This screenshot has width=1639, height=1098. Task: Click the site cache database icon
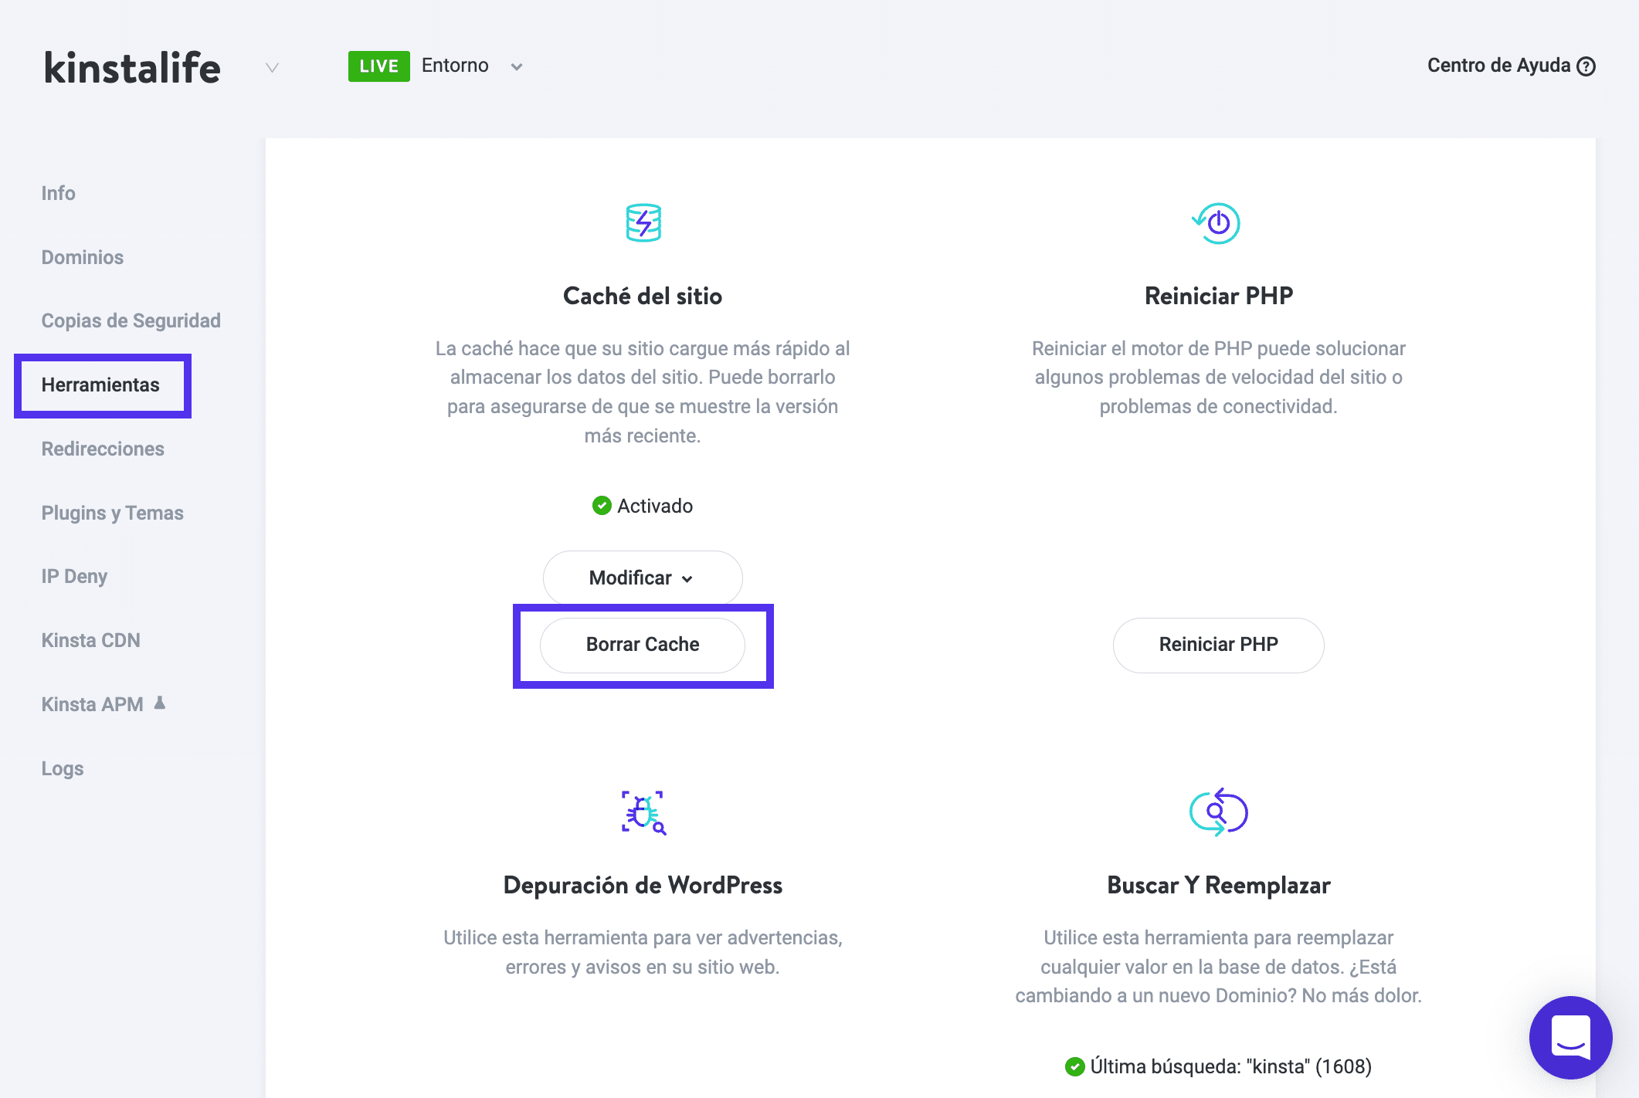pos(642,223)
